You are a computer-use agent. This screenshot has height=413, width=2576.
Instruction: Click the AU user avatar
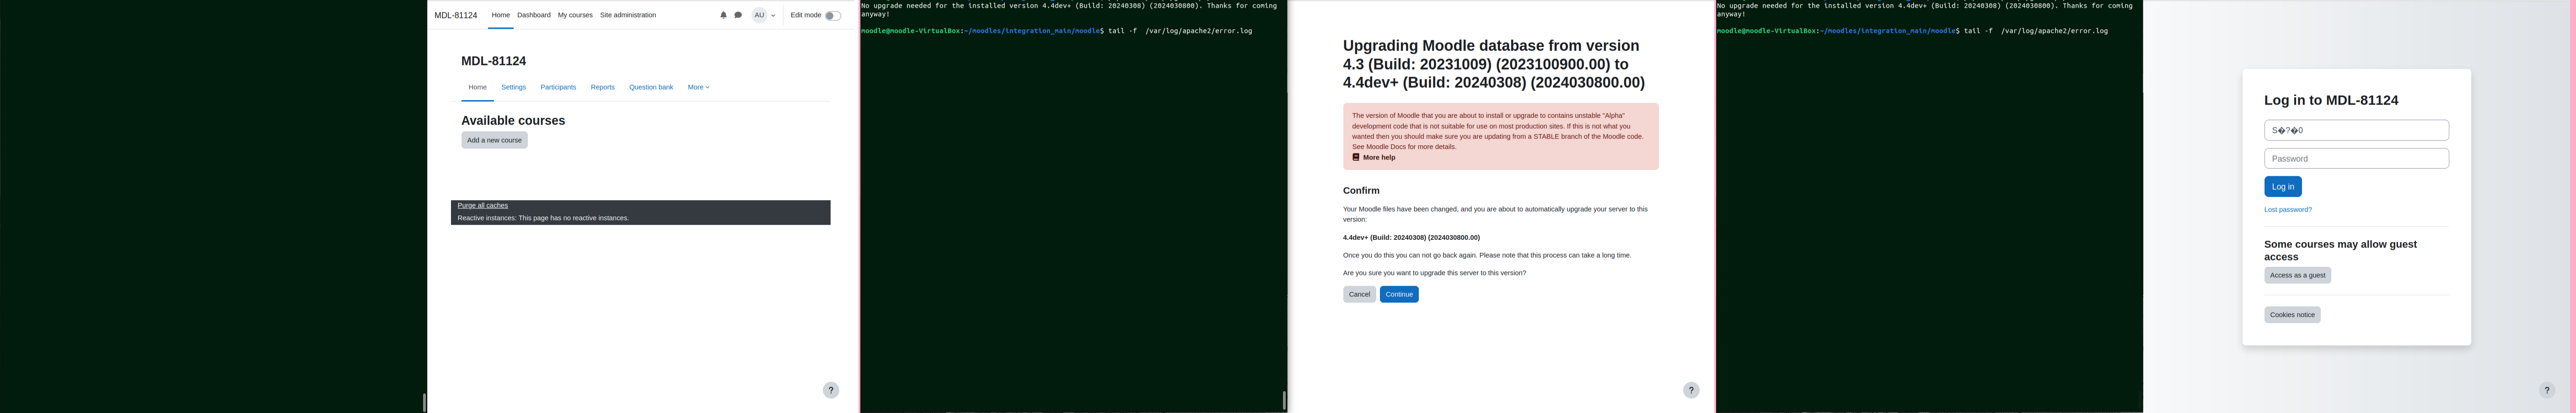click(759, 15)
